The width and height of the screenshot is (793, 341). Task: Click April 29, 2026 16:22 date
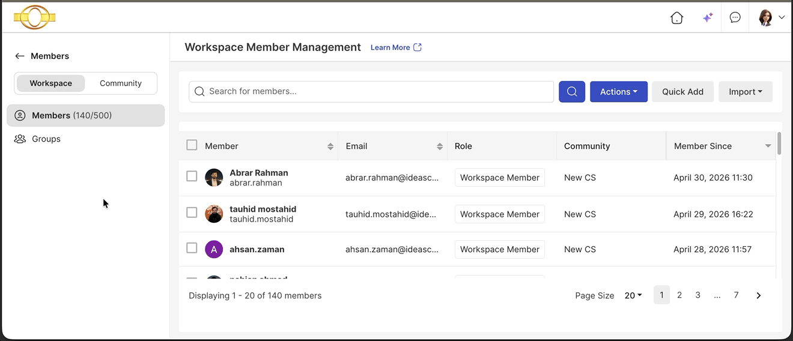713,214
